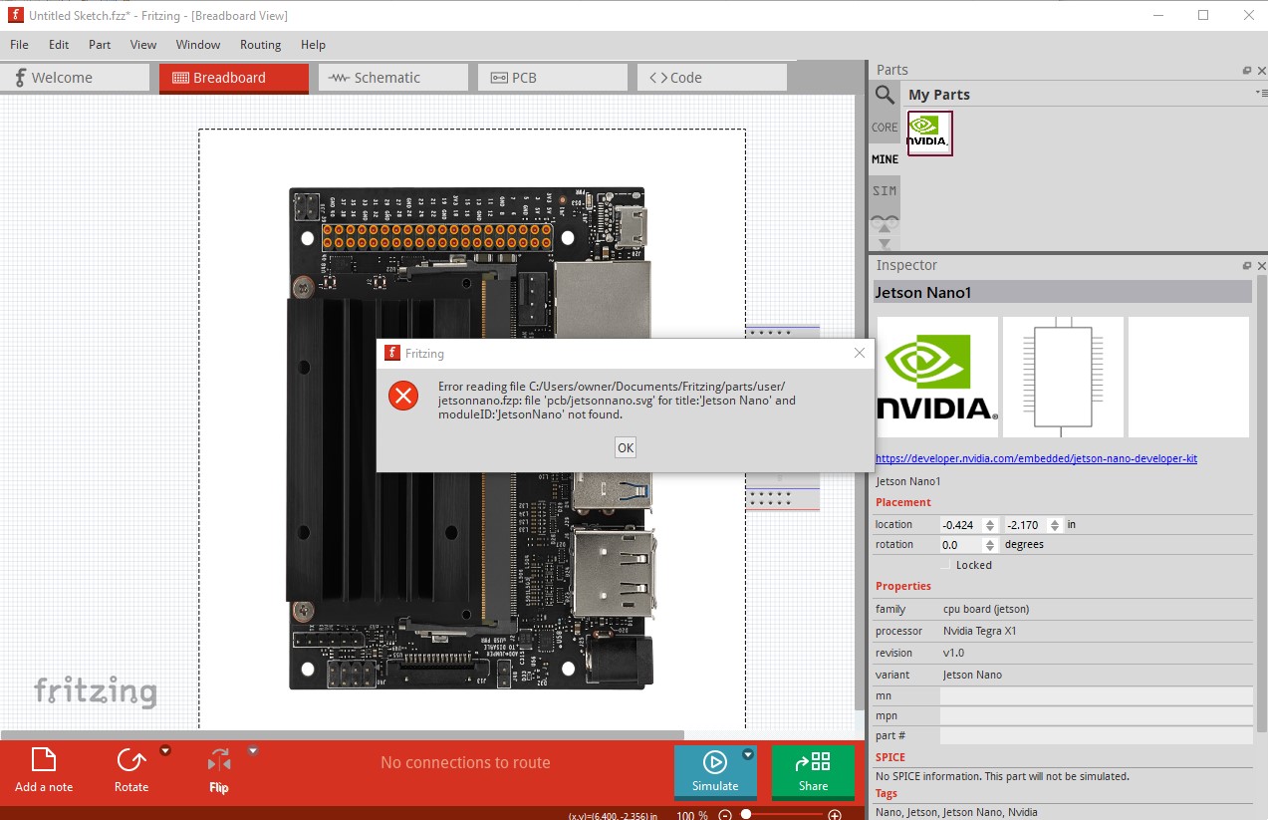Select the SIM parts bin
1268x820 pixels.
pyautogui.click(x=885, y=190)
